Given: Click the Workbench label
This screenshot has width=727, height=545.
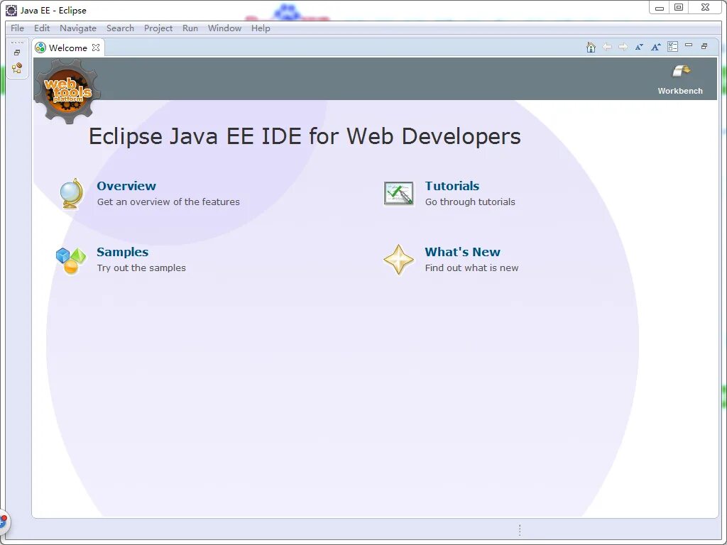Looking at the screenshot, I should pyautogui.click(x=680, y=91).
